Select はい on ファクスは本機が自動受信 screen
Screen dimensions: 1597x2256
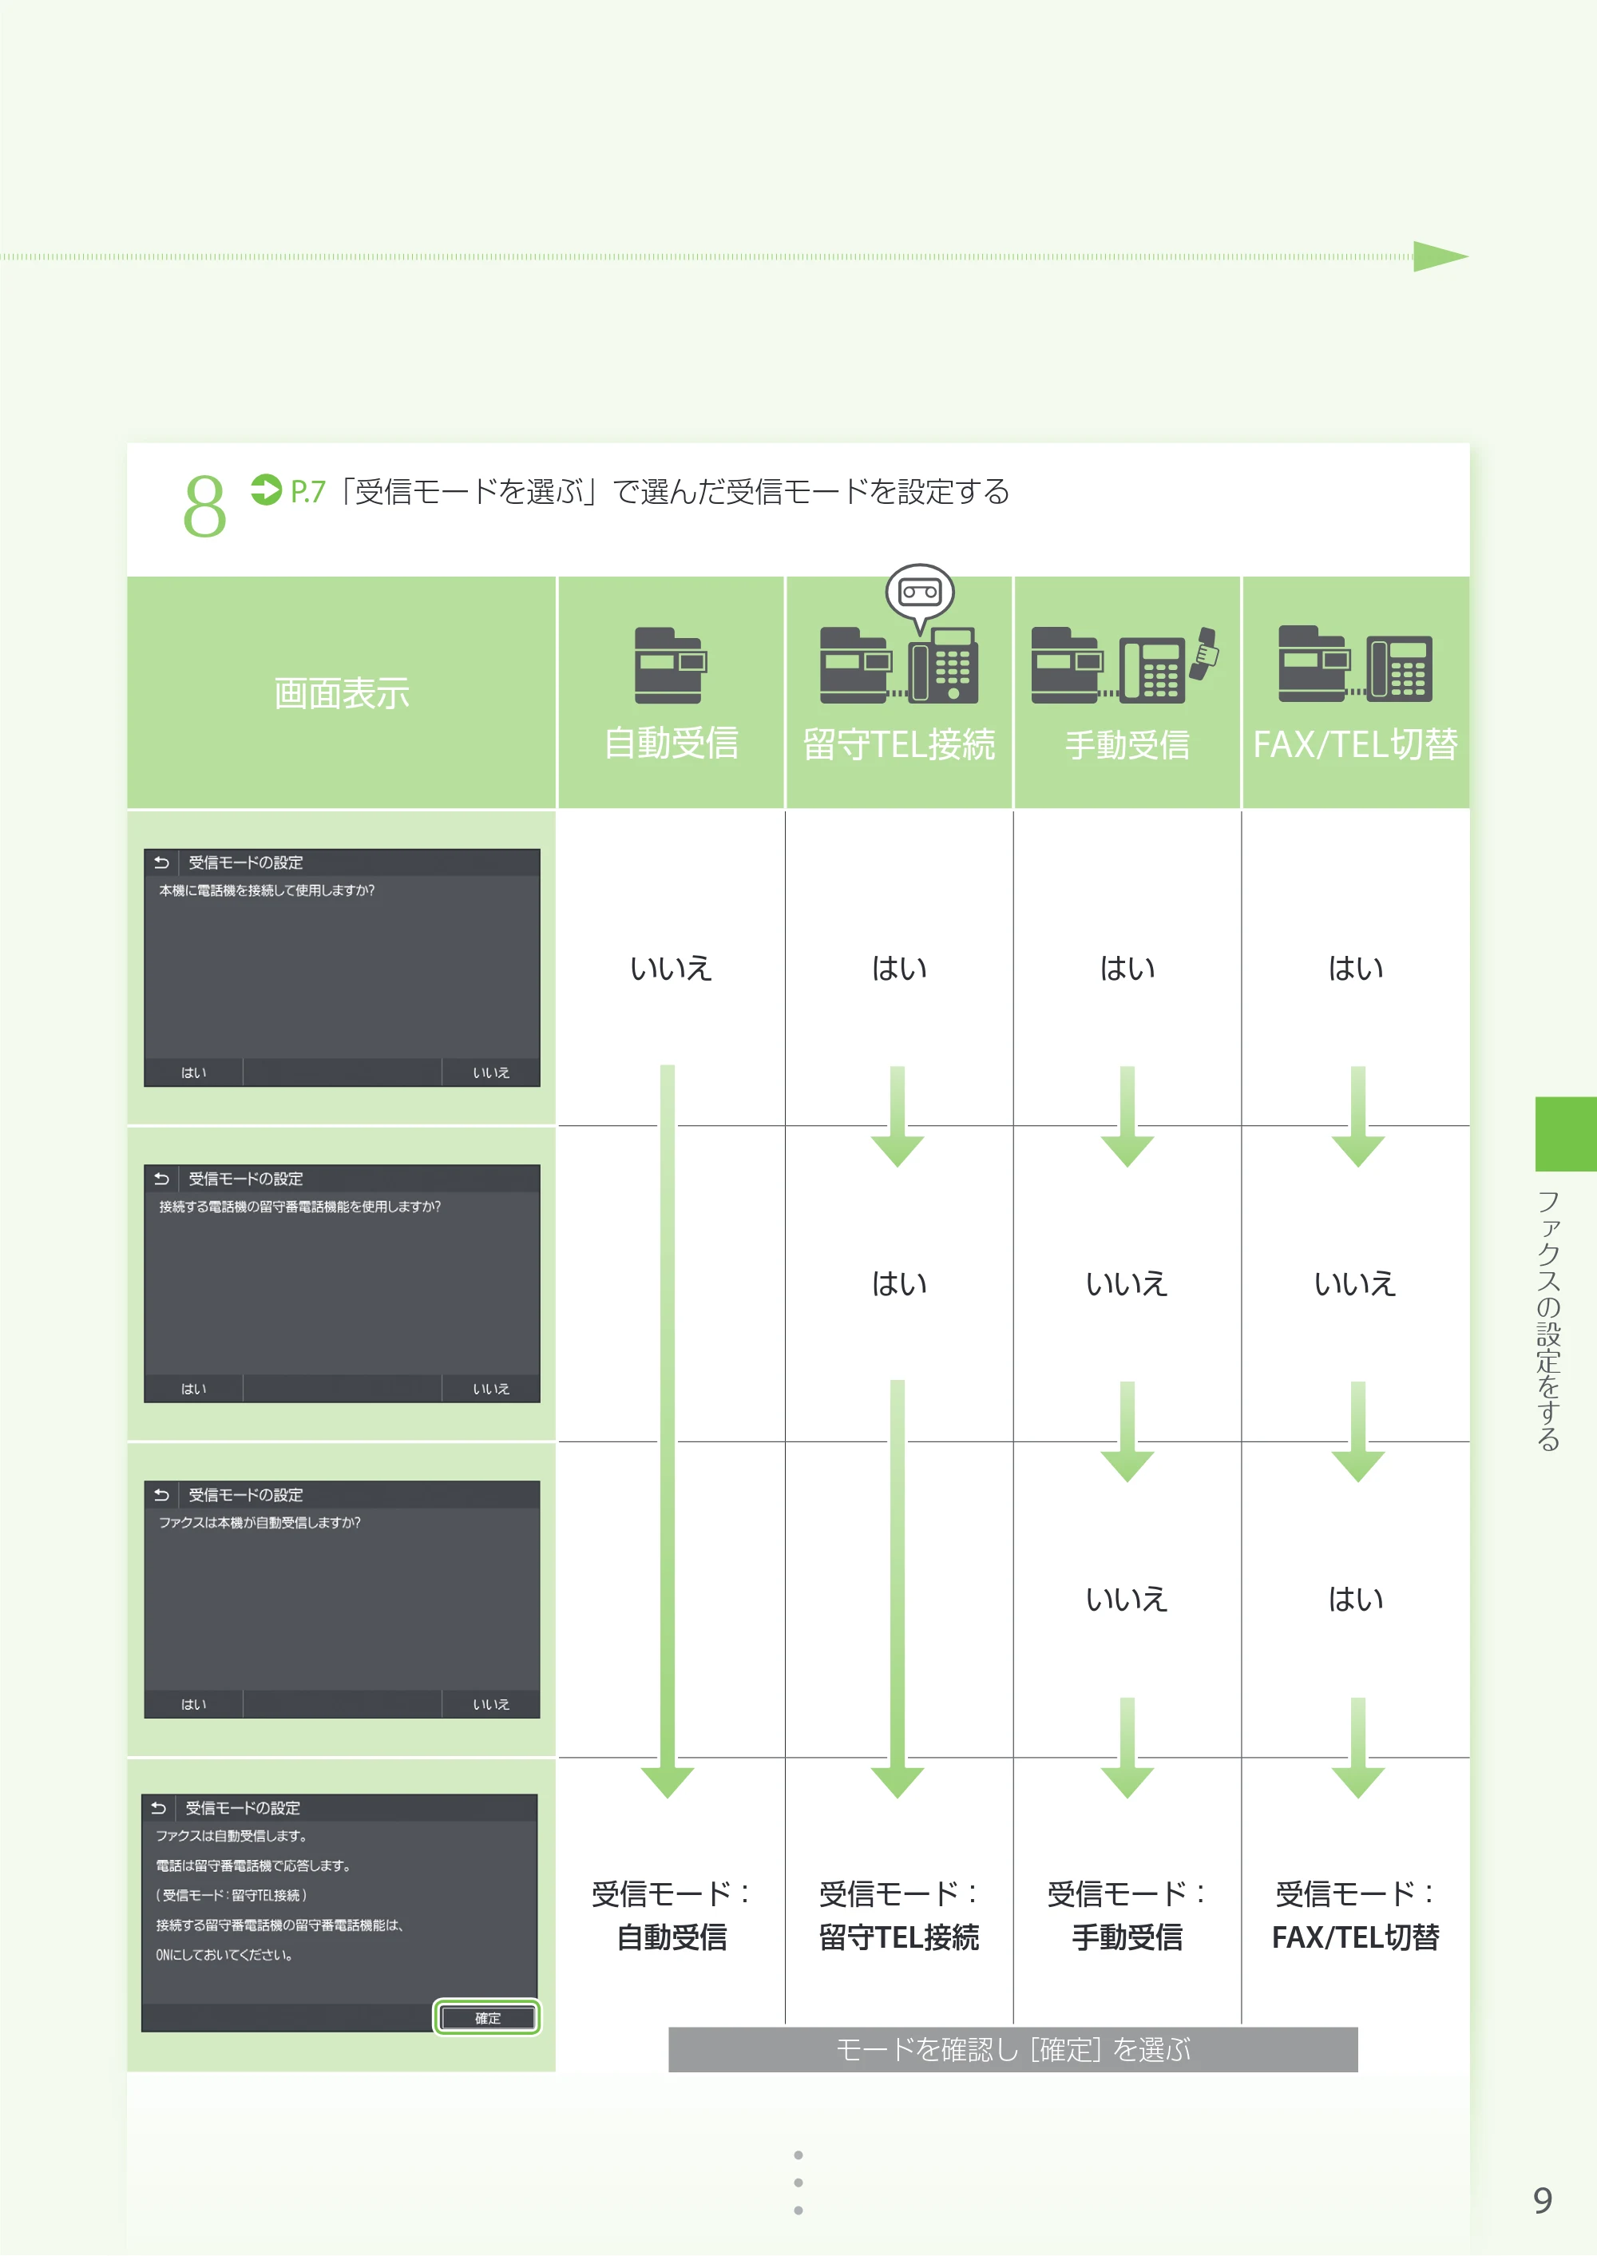(x=194, y=1703)
